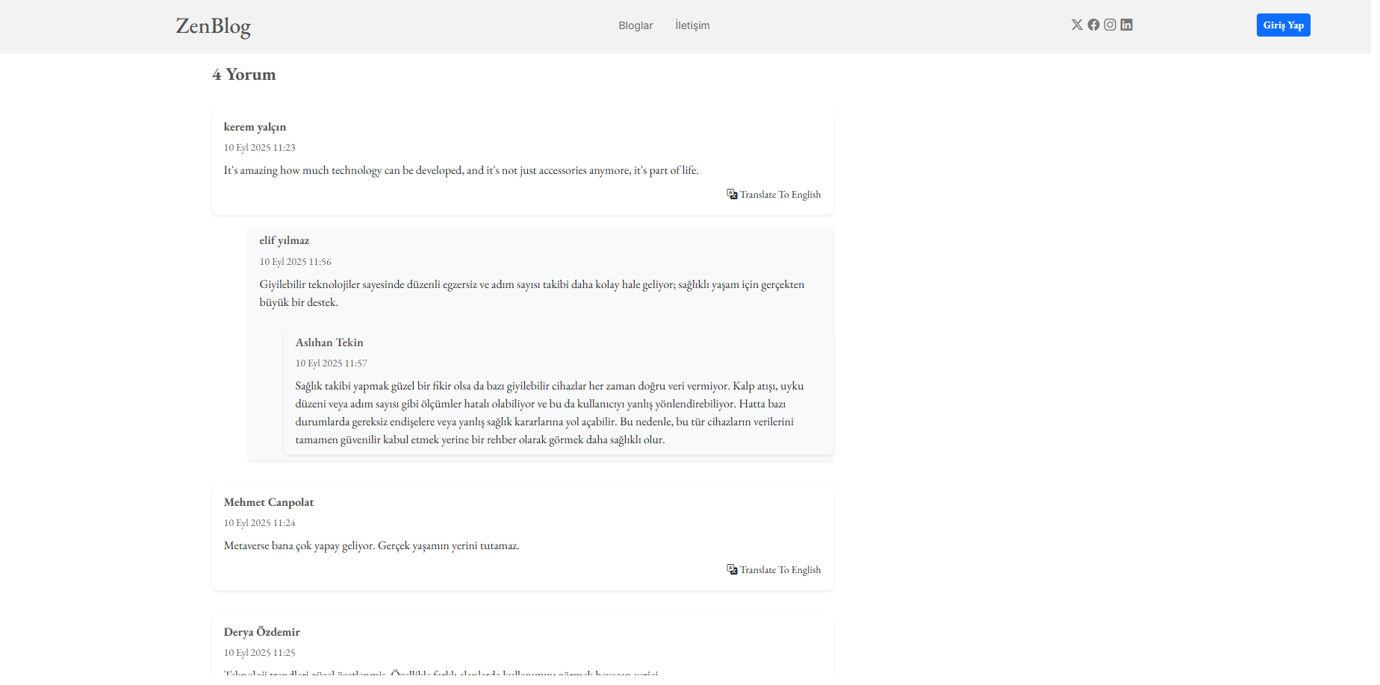Click the Aslıhan Tekin commenter name
This screenshot has width=1380, height=685.
329,342
